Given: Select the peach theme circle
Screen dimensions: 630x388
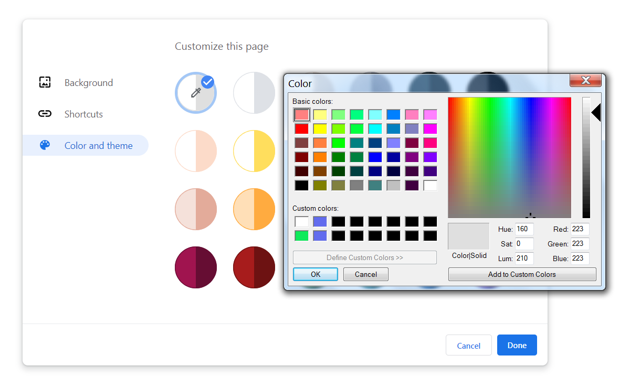Looking at the screenshot, I should [x=196, y=151].
